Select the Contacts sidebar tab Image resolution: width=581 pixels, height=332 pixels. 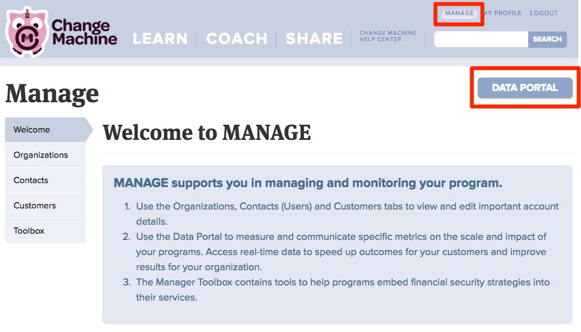45,180
